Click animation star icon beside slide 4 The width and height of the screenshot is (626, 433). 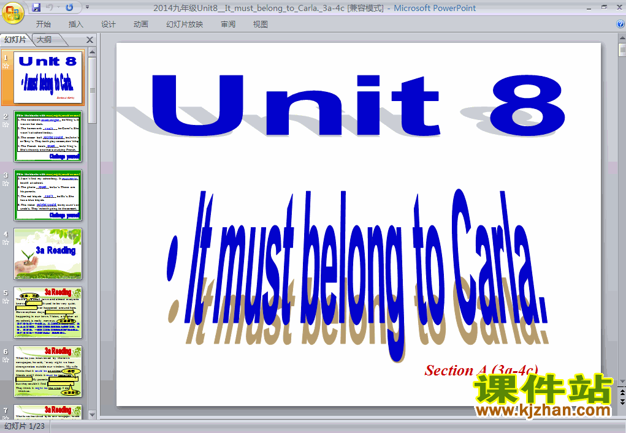click(x=6, y=243)
